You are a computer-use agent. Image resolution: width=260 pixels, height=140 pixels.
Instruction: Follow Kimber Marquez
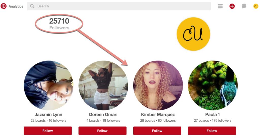pyautogui.click(x=157, y=131)
